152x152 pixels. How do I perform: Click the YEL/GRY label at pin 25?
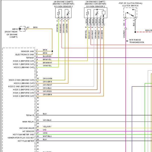tap(47, 127)
